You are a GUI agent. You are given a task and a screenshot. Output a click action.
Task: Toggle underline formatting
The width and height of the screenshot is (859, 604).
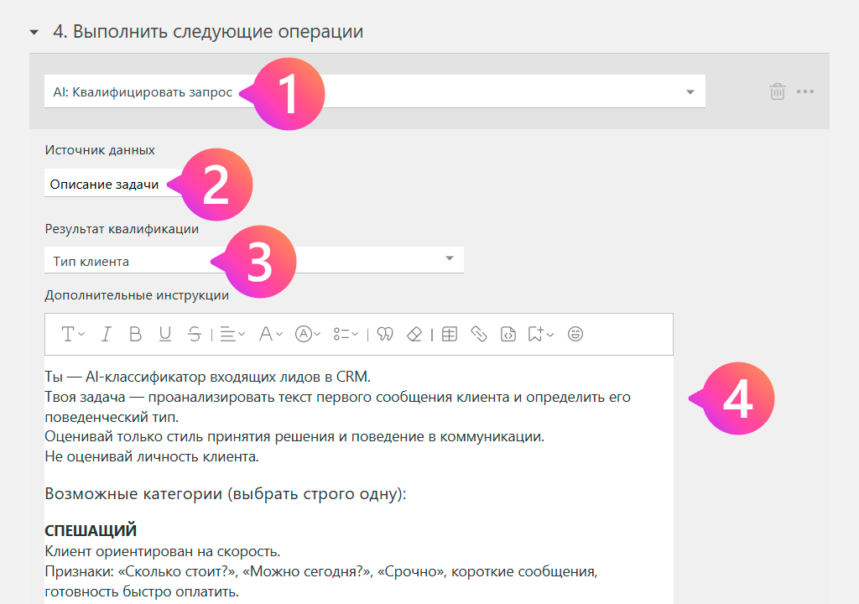coord(165,334)
